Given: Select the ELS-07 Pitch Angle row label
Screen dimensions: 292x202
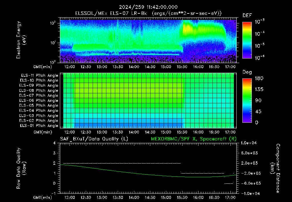Looking at the screenshot, I should click(38, 95).
